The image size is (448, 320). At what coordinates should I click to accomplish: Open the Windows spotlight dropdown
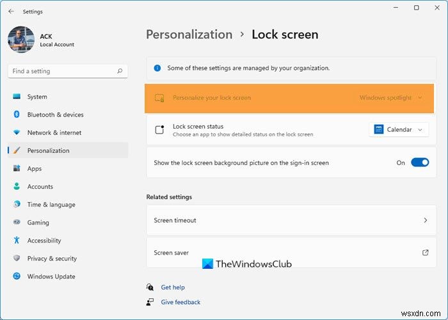391,98
